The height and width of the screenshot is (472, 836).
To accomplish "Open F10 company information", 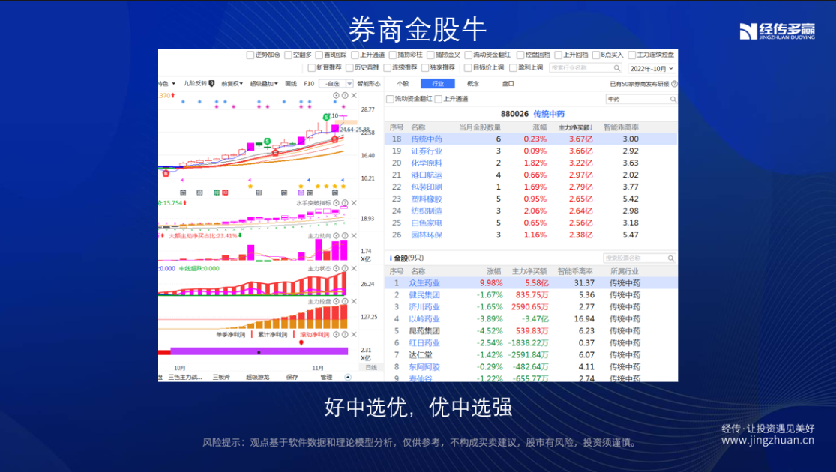I will [x=309, y=84].
